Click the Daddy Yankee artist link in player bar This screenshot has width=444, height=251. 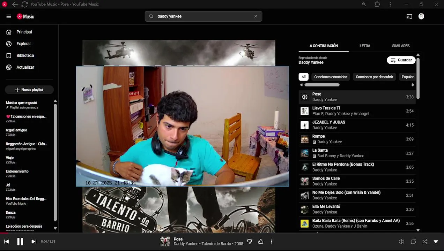[186, 244]
